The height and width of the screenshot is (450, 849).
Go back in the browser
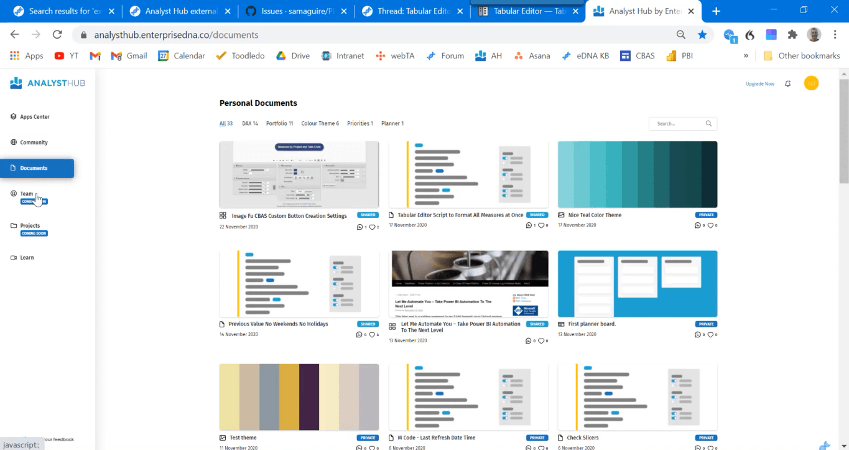(14, 35)
